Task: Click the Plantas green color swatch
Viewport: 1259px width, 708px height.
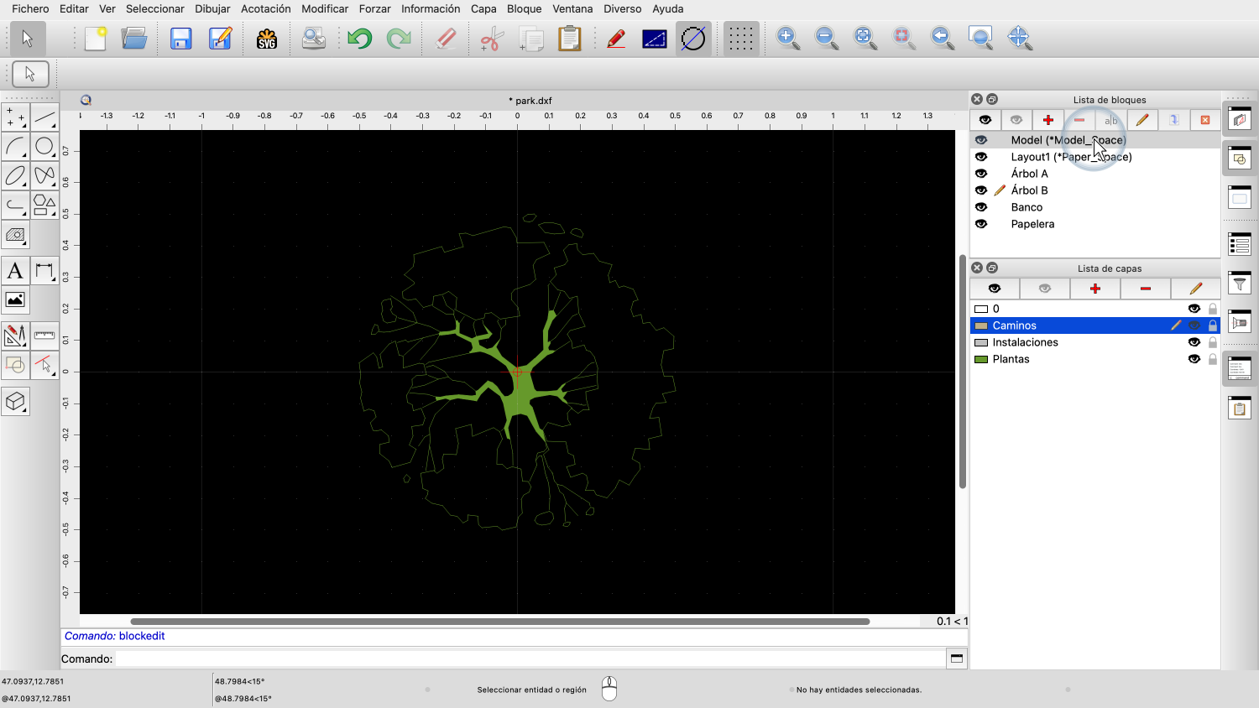Action: pyautogui.click(x=980, y=359)
